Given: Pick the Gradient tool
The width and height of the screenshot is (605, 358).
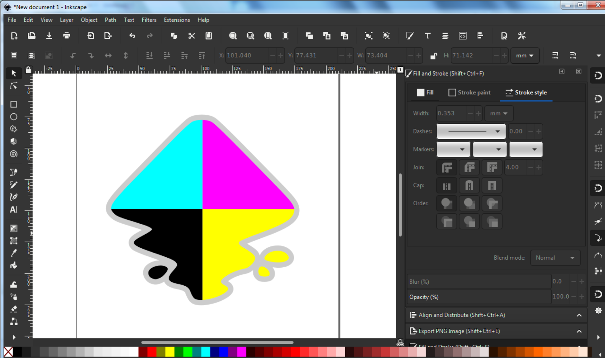Looking at the screenshot, I should pos(14,228).
